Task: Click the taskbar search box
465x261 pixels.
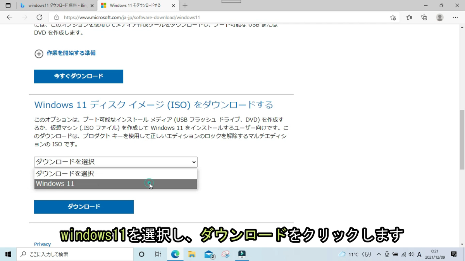Action: pos(75,254)
